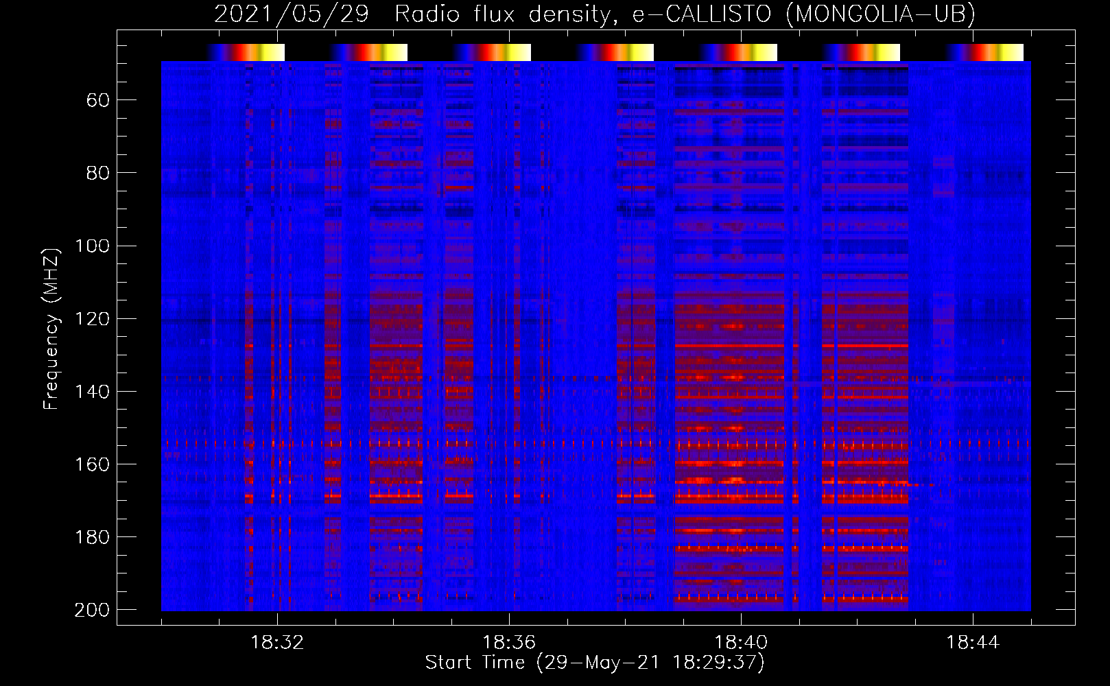Click the first color scale bar at left
Screen dimensions: 1110x686
point(246,52)
